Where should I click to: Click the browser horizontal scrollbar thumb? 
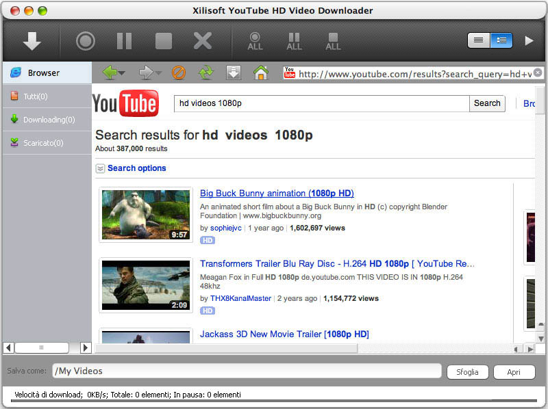point(227,348)
